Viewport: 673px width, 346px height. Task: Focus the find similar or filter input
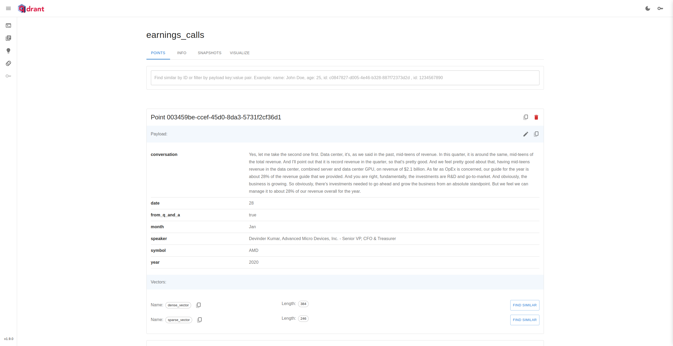coord(345,78)
